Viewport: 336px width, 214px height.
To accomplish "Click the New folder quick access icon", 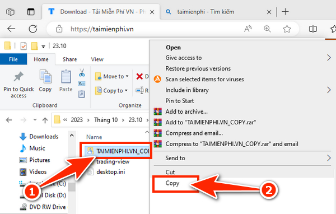I will [x=34, y=46].
